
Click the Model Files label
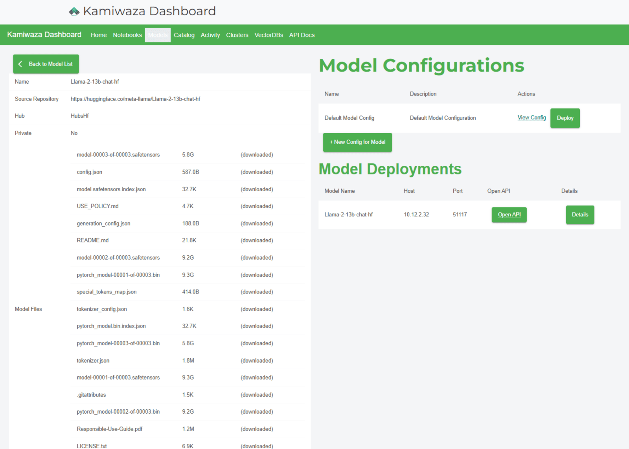click(28, 309)
